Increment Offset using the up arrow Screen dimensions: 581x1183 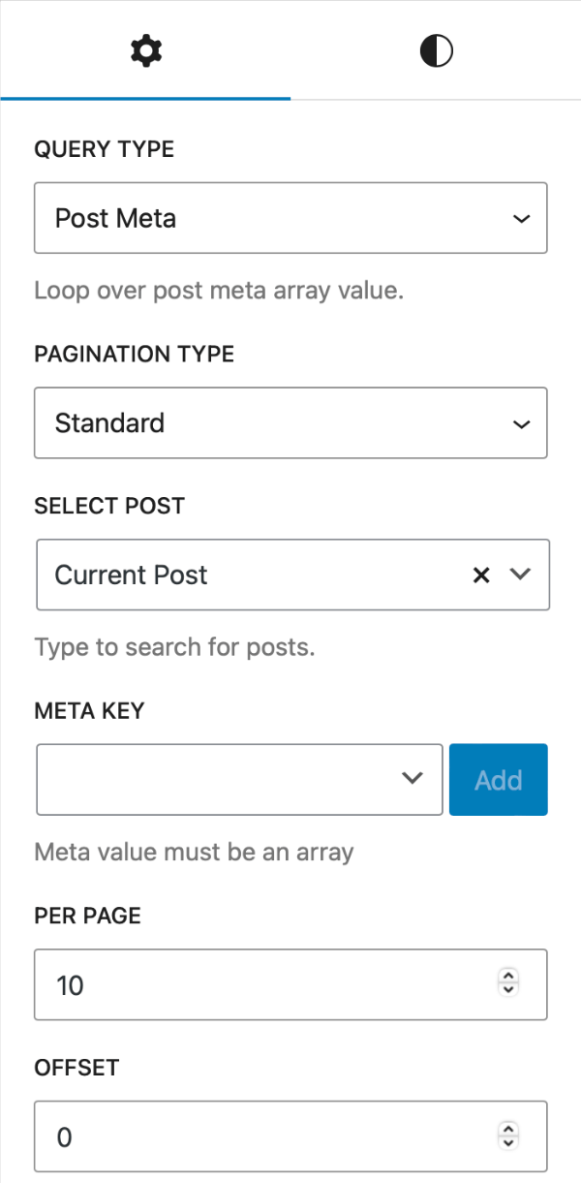point(508,1128)
